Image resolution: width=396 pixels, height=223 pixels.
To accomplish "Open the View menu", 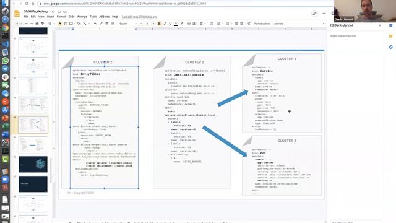I will (41, 17).
